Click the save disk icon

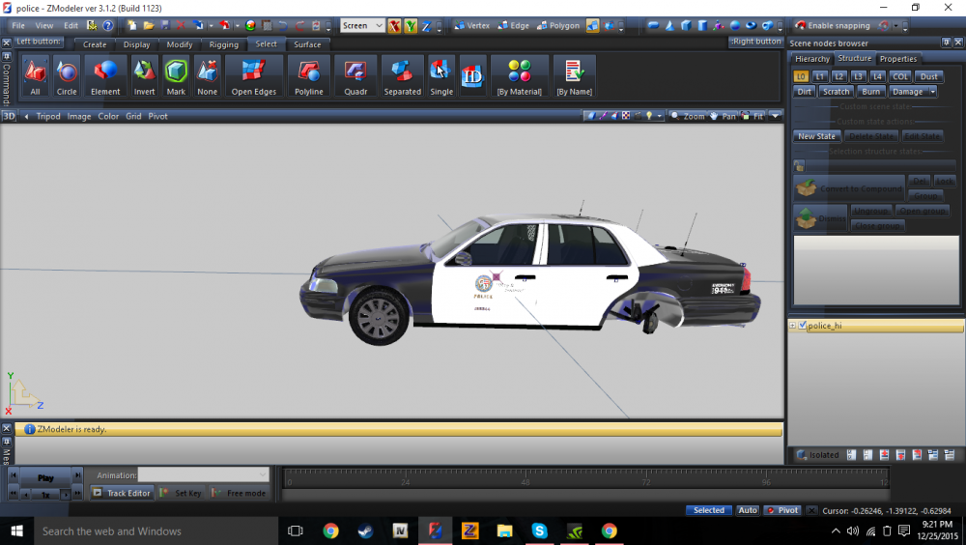pos(165,25)
